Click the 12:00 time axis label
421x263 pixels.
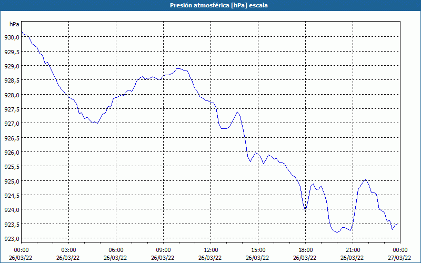click(x=211, y=250)
